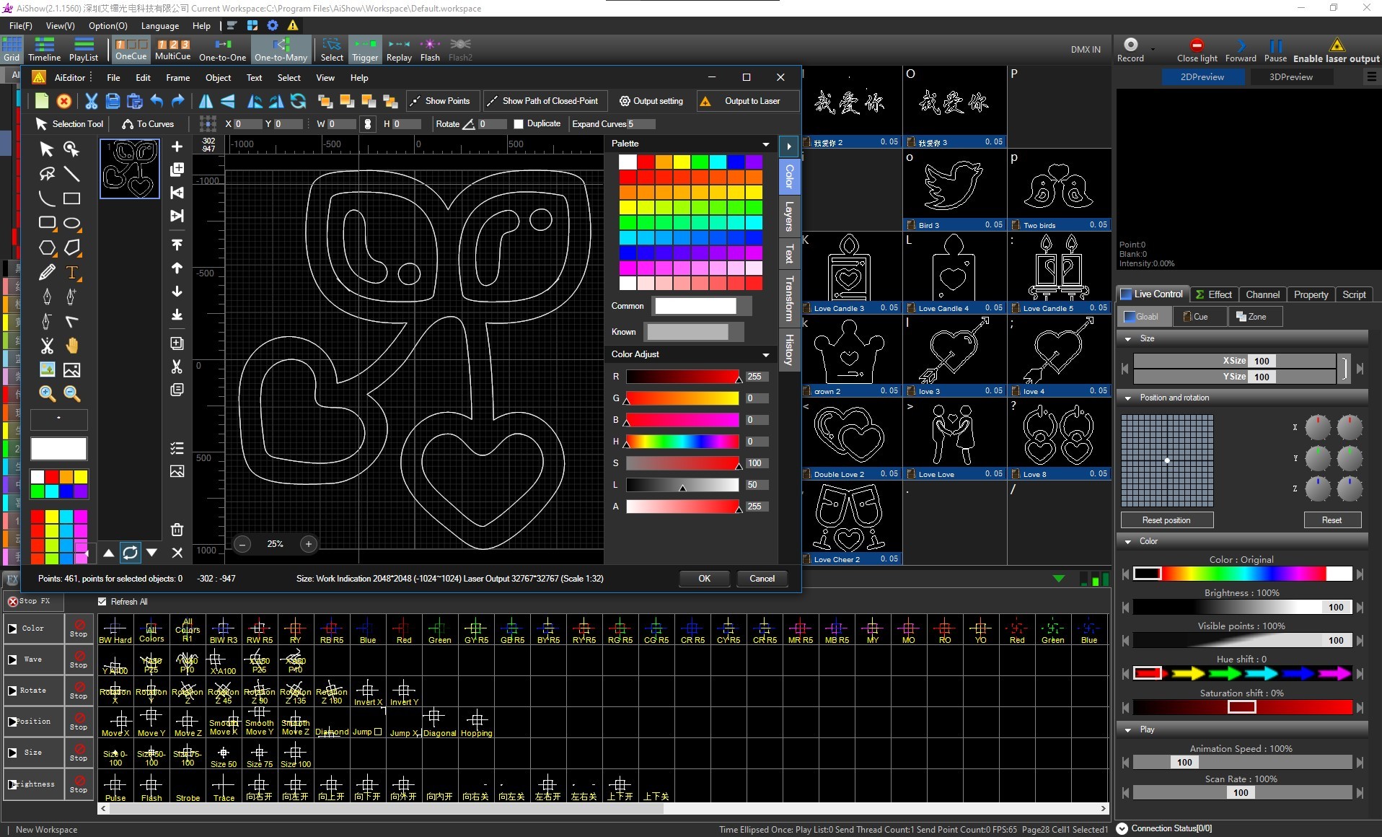
Task: Select the arrow selection tool in AiEditor
Action: tap(46, 149)
